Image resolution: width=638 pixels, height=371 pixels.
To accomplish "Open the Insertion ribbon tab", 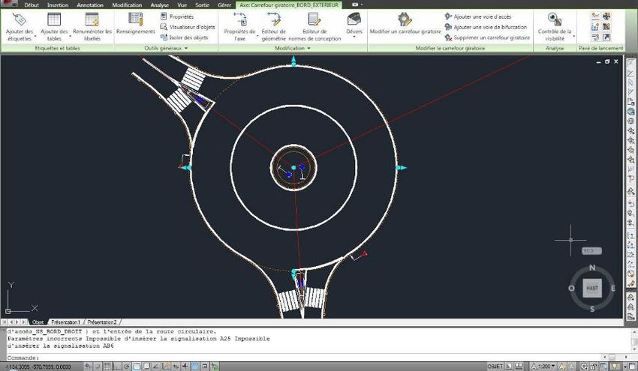I will 57,4.
